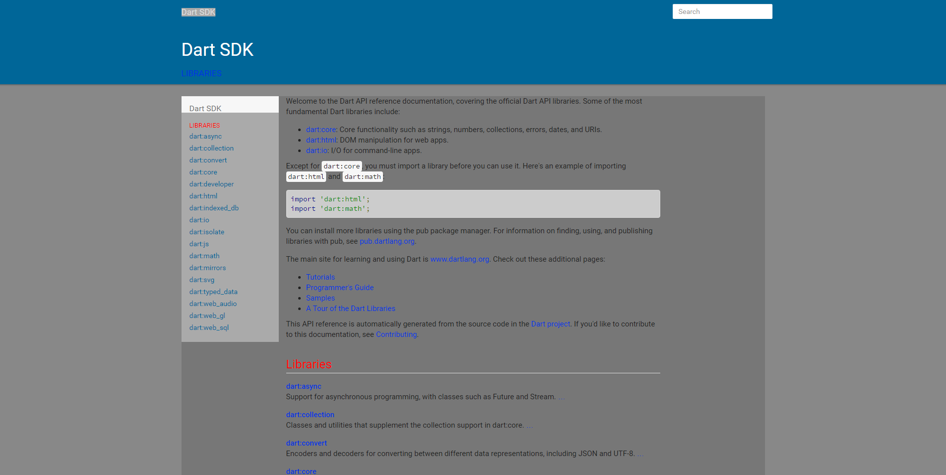
Task: Follow the Dart project link
Action: pyautogui.click(x=551, y=324)
